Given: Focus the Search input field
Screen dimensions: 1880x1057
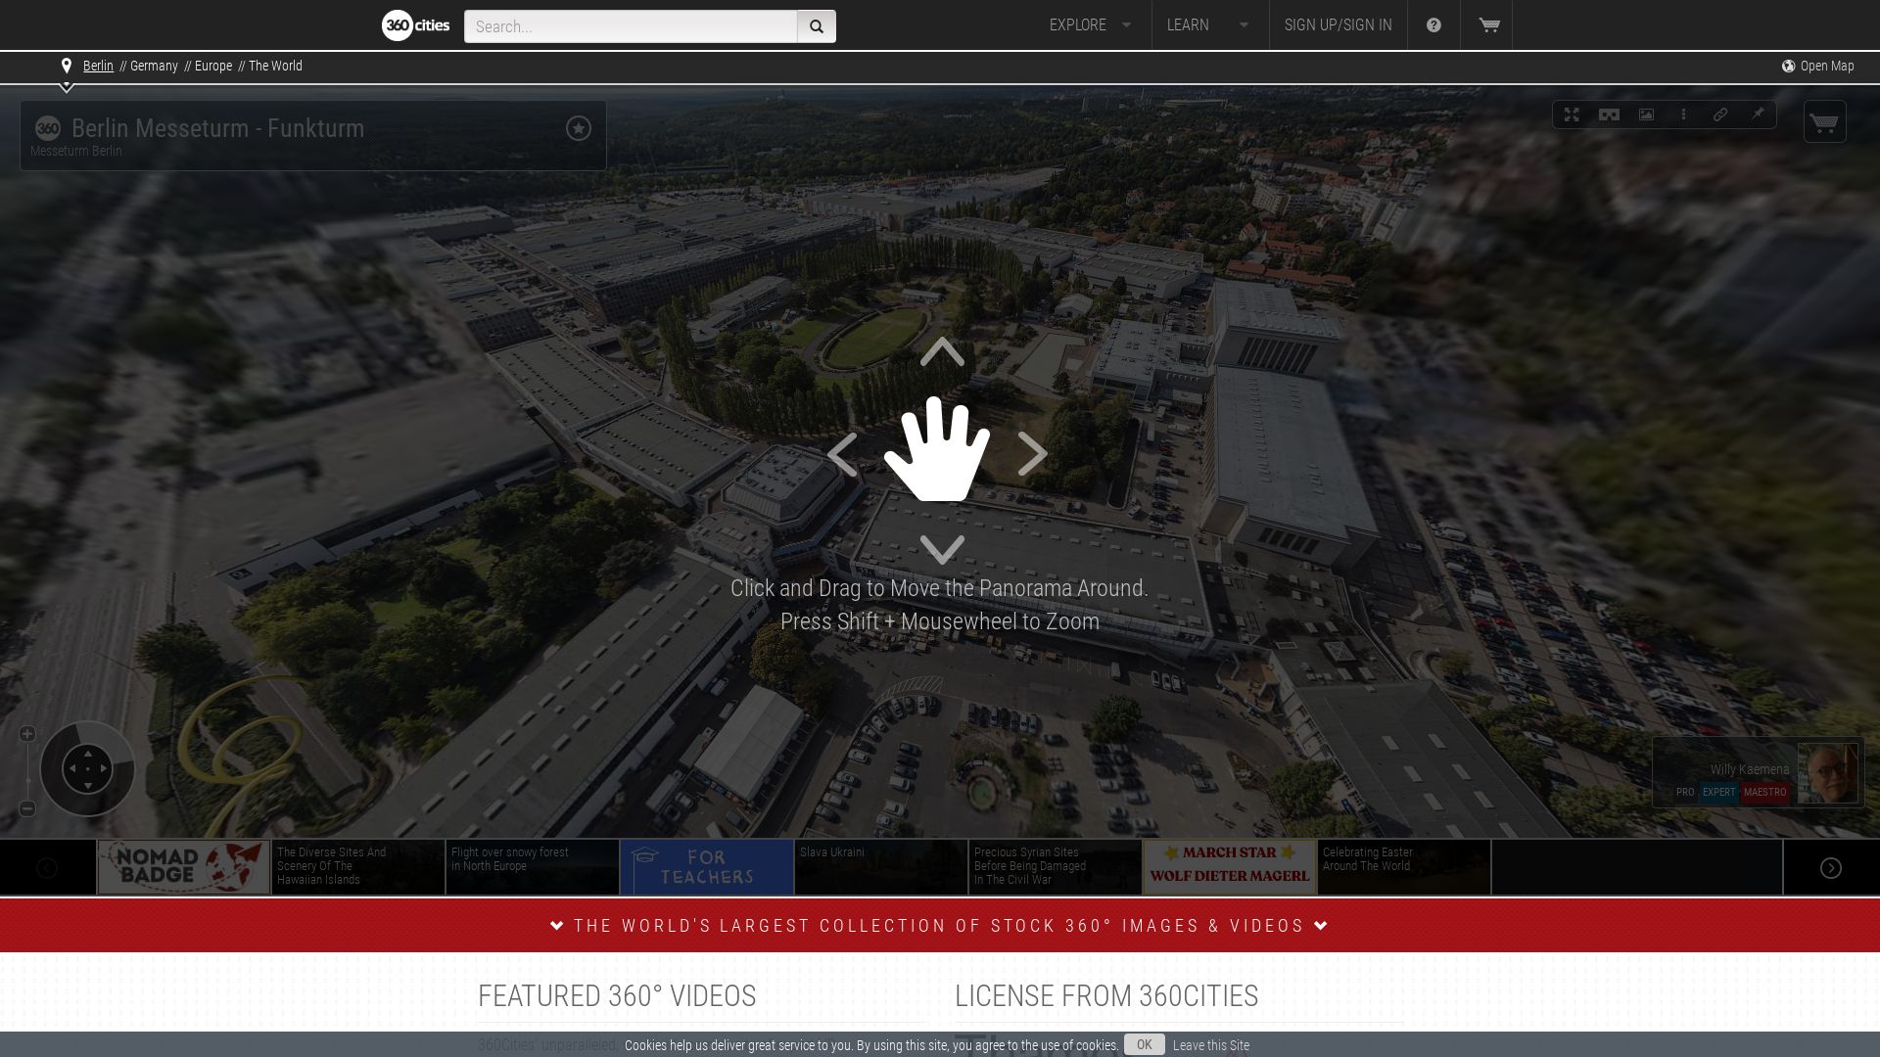Looking at the screenshot, I should pos(631,26).
